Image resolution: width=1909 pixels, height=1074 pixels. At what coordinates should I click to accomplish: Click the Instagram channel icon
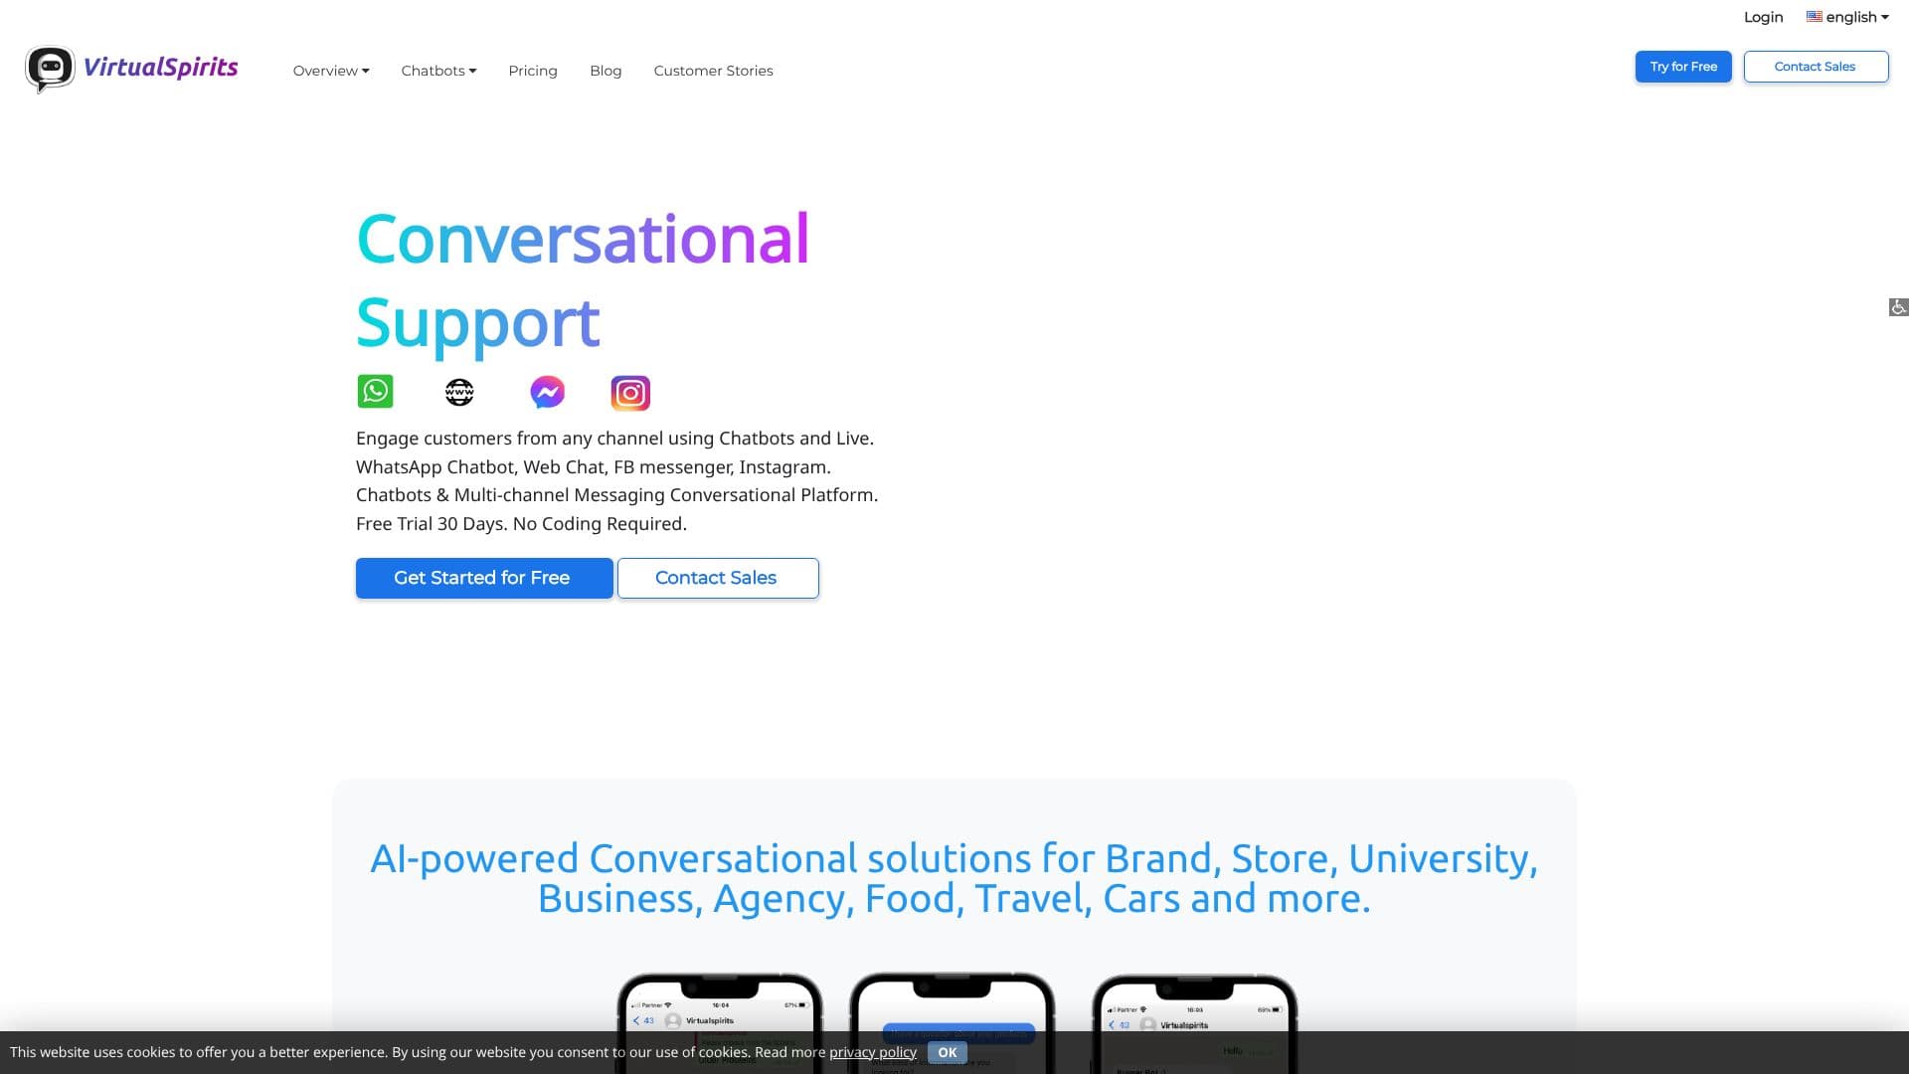point(630,393)
